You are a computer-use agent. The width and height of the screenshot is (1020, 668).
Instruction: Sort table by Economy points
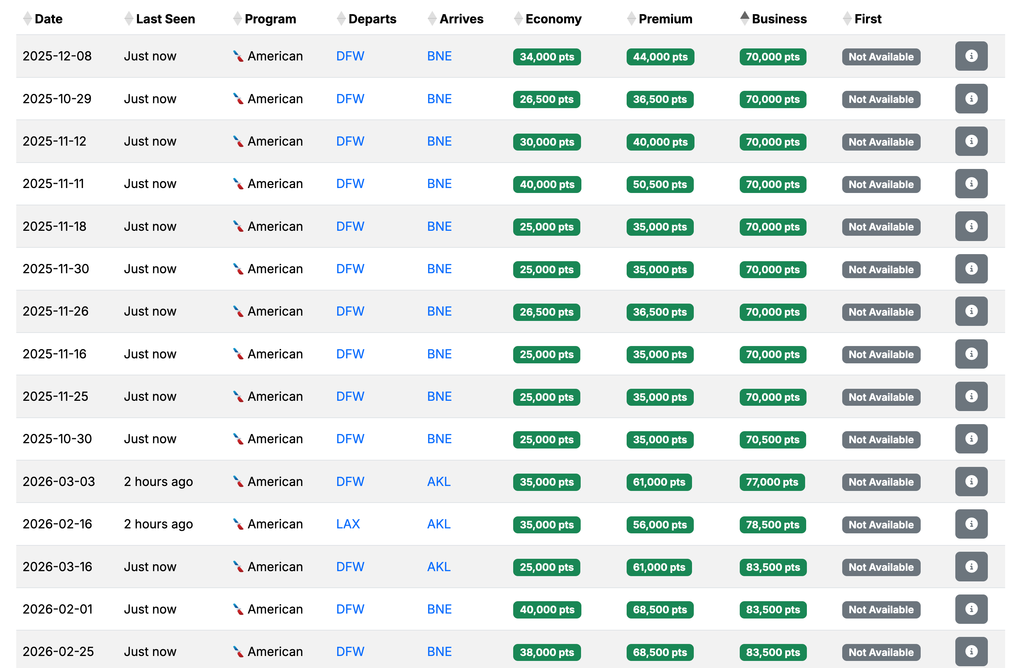click(553, 19)
